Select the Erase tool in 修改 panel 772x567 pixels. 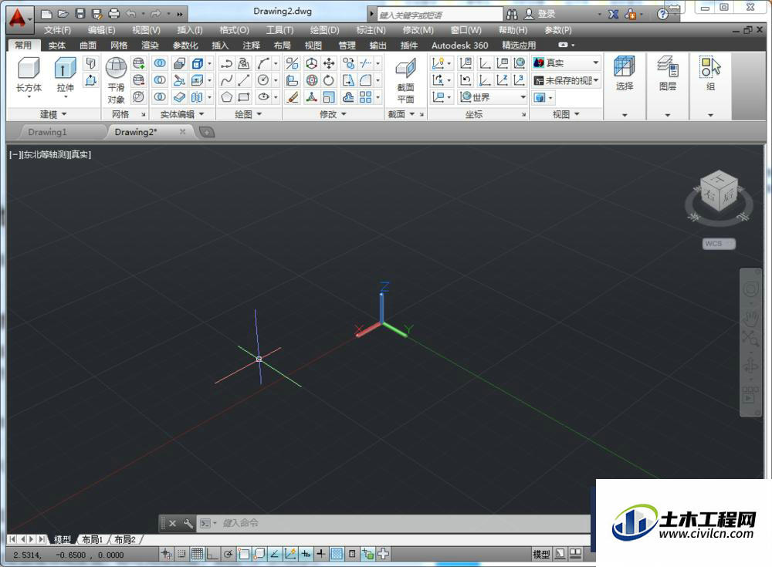(x=293, y=97)
